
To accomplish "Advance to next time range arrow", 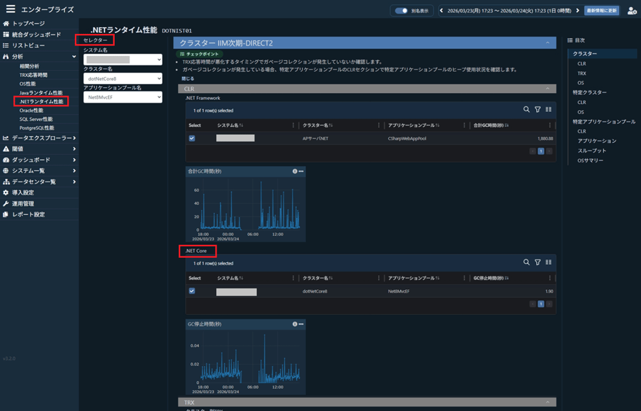I will click(x=578, y=10).
